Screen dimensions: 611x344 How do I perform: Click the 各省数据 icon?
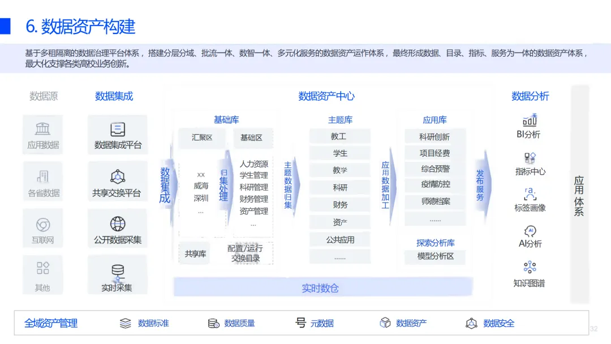click(x=42, y=177)
